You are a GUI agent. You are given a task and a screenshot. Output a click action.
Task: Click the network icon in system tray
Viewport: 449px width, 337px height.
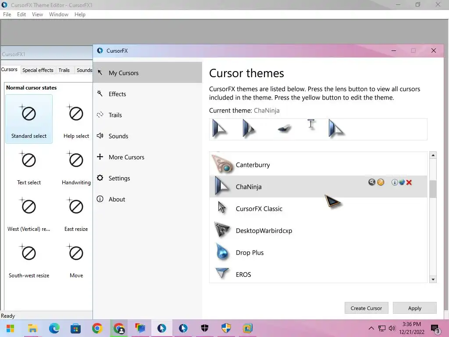(382, 328)
